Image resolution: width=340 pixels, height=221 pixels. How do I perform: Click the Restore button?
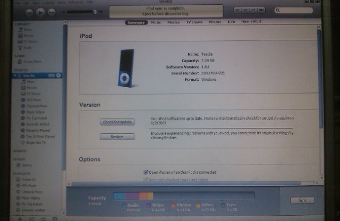[117, 137]
